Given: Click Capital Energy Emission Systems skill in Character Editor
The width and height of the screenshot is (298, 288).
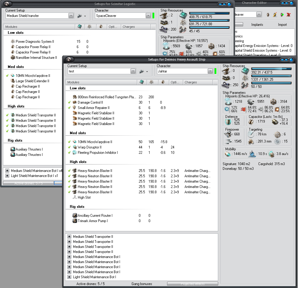Looking at the screenshot, I should [x=264, y=46].
